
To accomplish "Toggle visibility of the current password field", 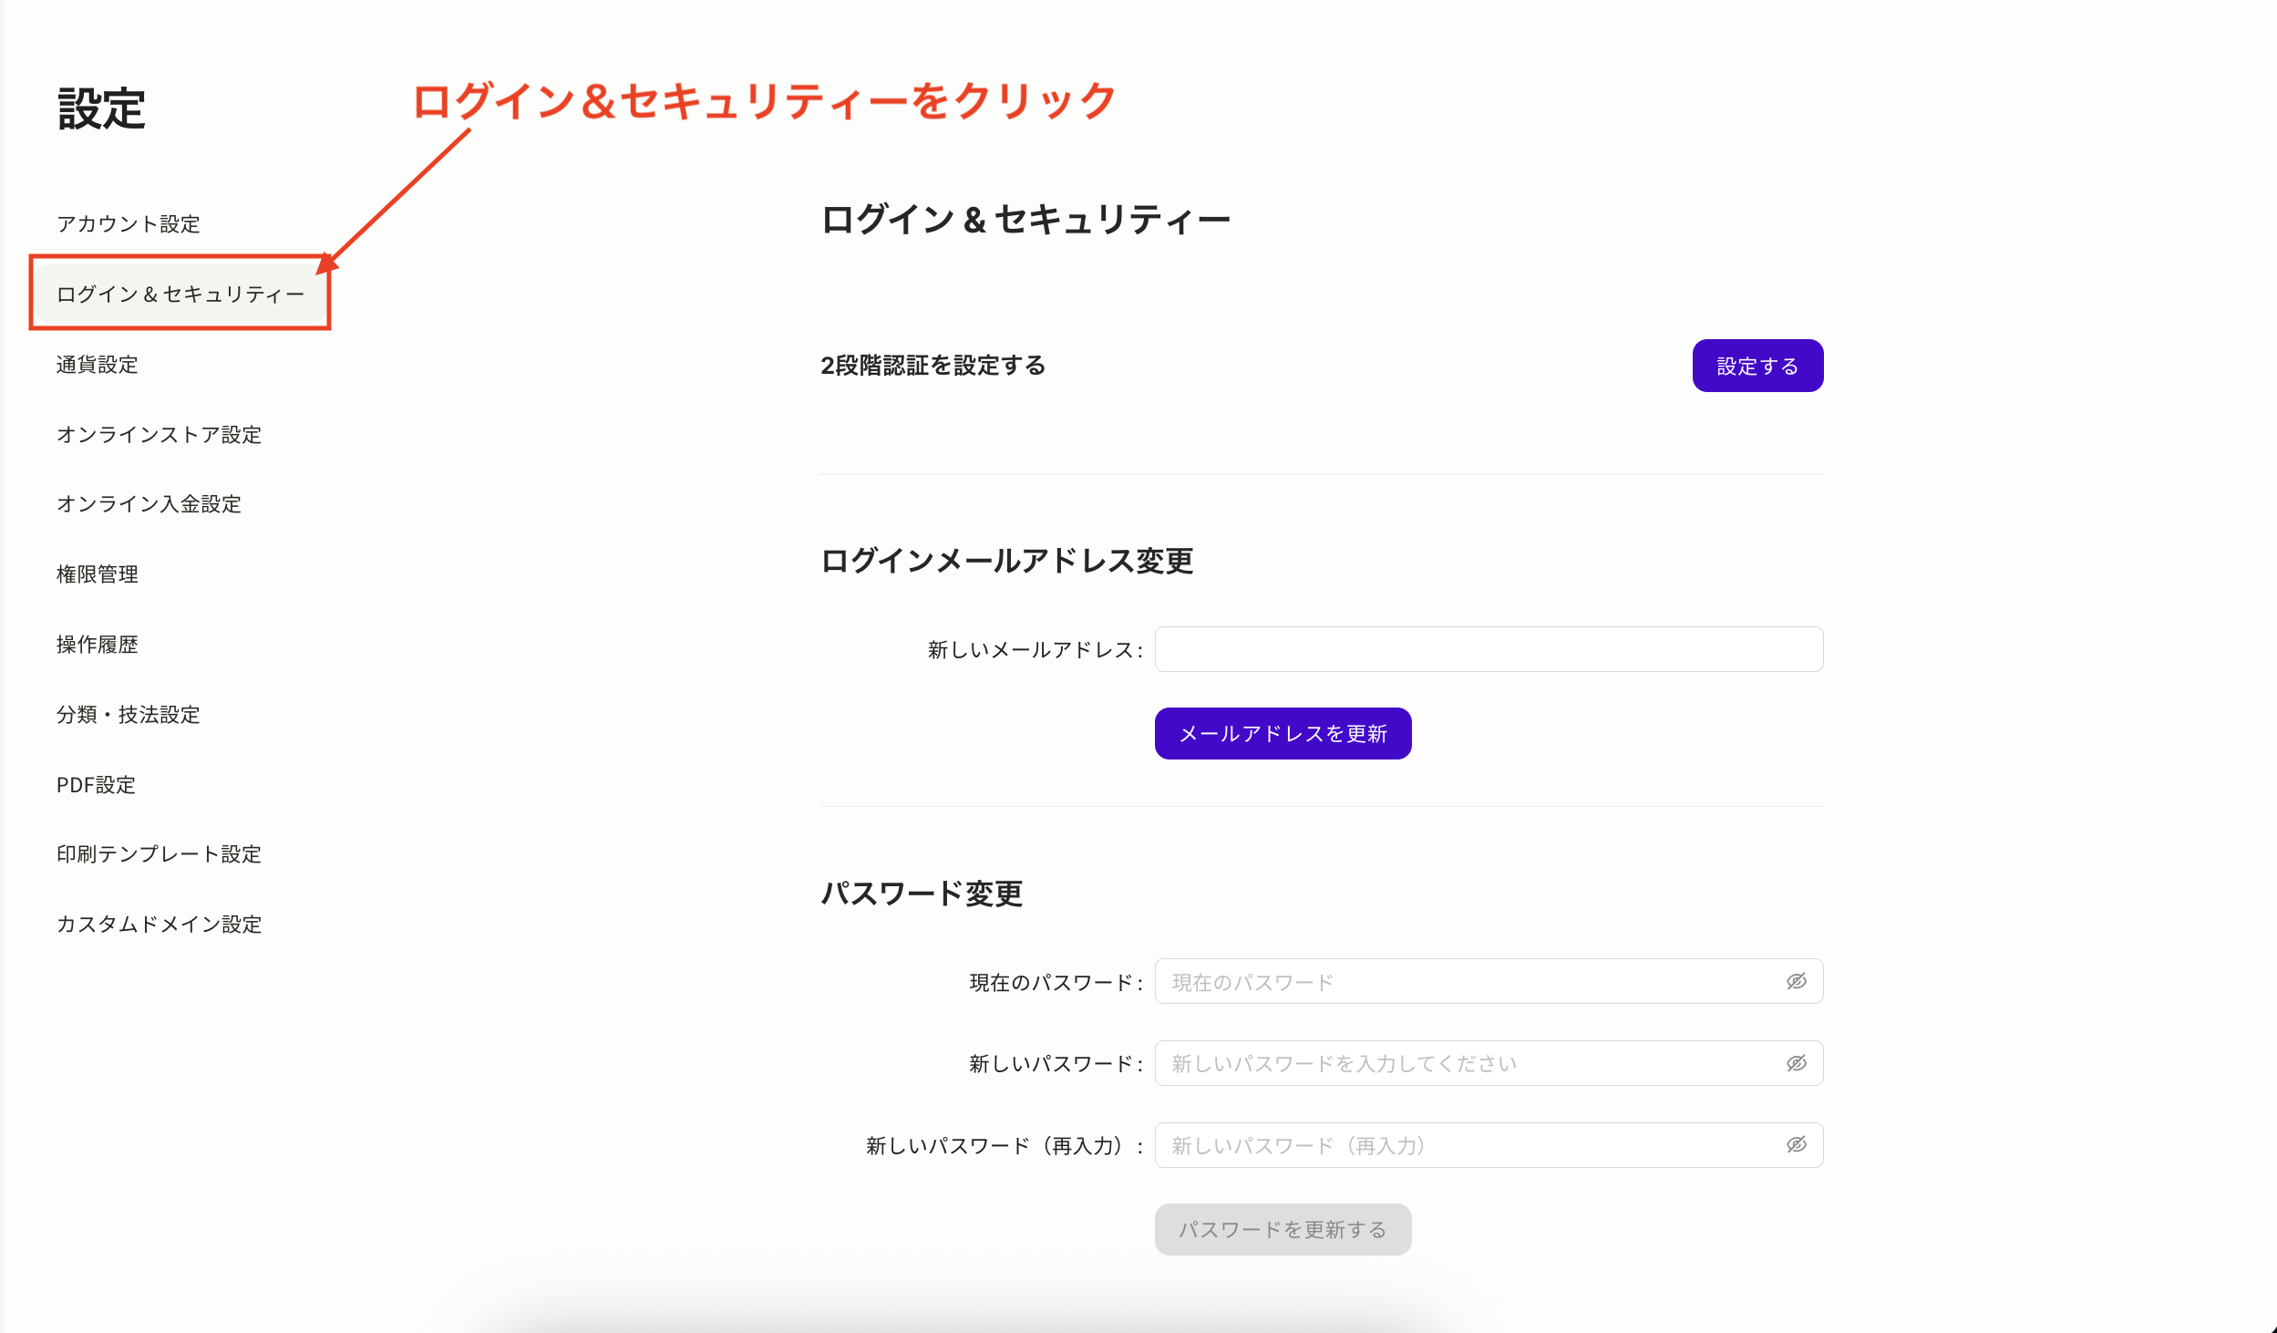I will point(1795,981).
